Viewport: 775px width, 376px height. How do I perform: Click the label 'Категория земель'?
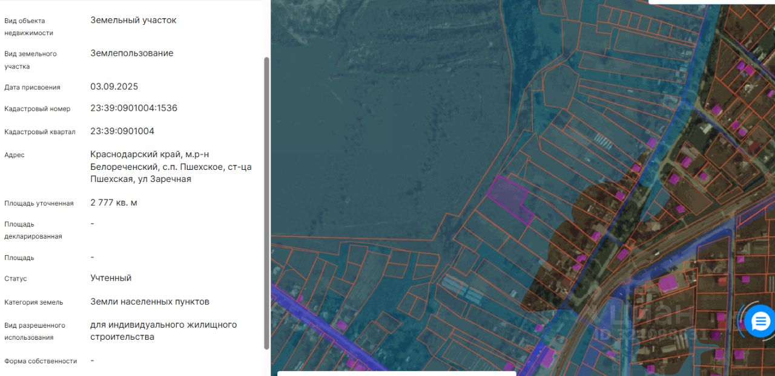[33, 302]
